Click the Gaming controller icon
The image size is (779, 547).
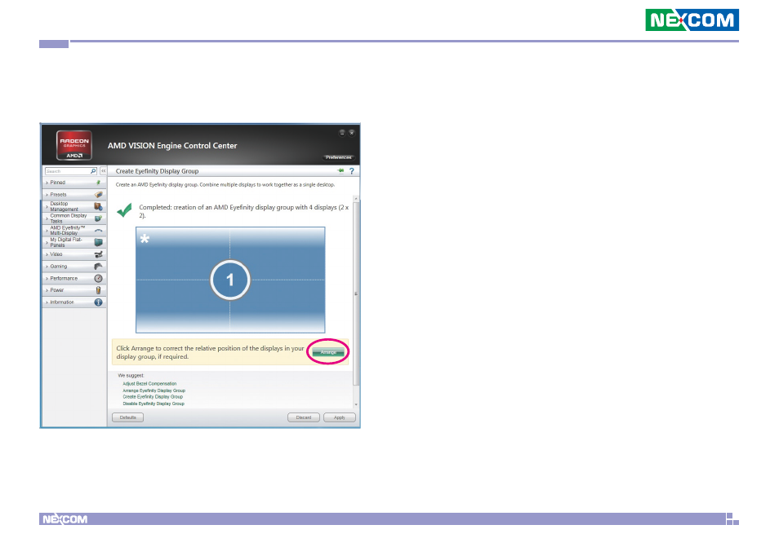point(98,267)
